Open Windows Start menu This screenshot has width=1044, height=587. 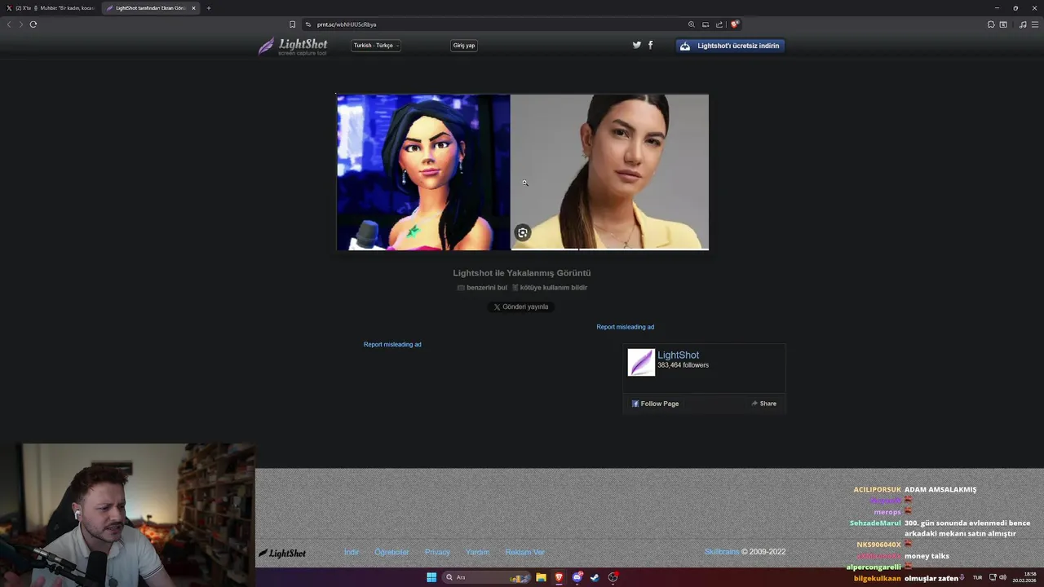[431, 577]
